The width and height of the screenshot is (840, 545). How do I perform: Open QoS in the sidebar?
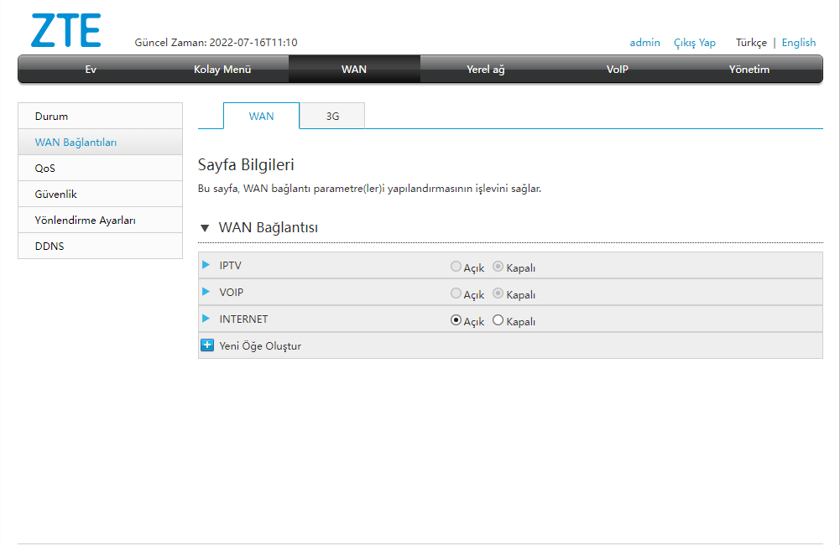click(x=100, y=168)
